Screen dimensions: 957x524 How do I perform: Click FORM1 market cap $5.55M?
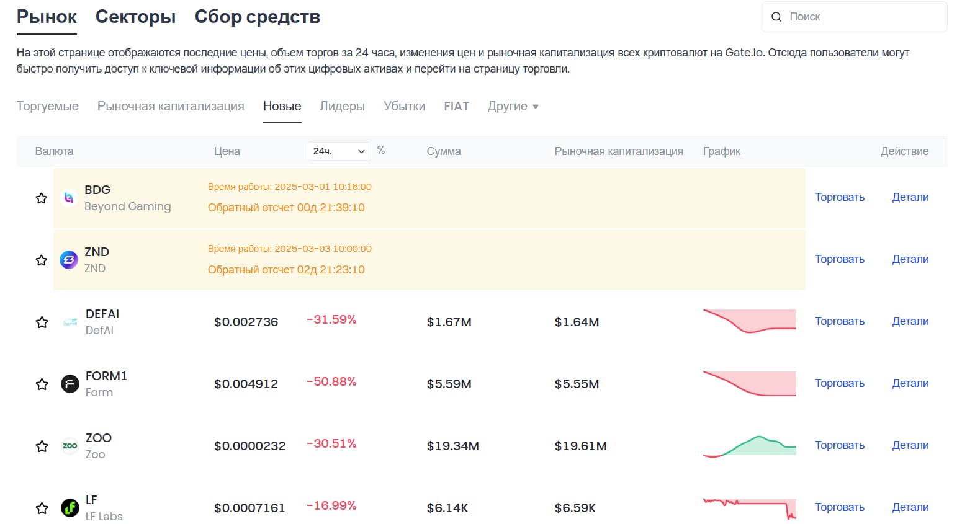577,384
